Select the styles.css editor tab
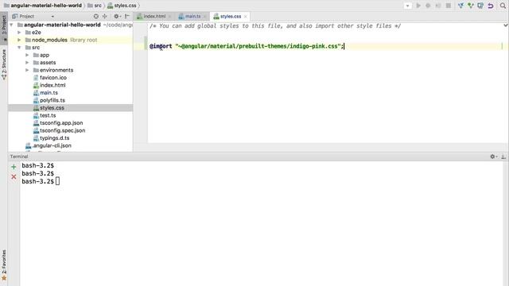The image size is (509, 286). click(x=231, y=16)
